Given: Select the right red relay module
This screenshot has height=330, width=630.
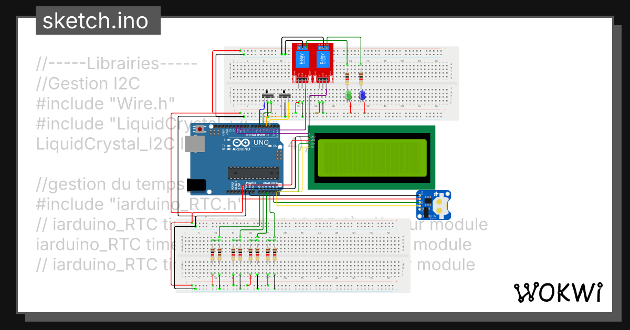Looking at the screenshot, I should [x=322, y=62].
